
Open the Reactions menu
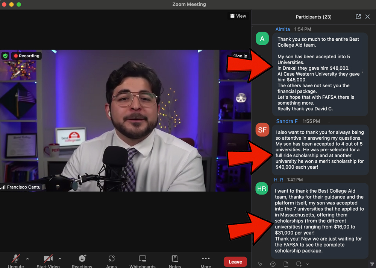82,259
